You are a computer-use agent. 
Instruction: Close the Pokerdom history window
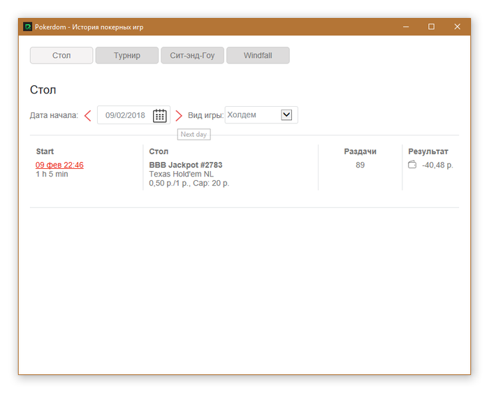coord(457,27)
